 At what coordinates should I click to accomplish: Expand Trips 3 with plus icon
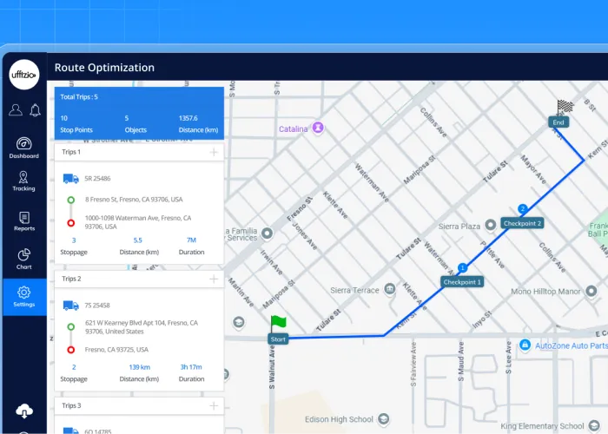pos(214,405)
